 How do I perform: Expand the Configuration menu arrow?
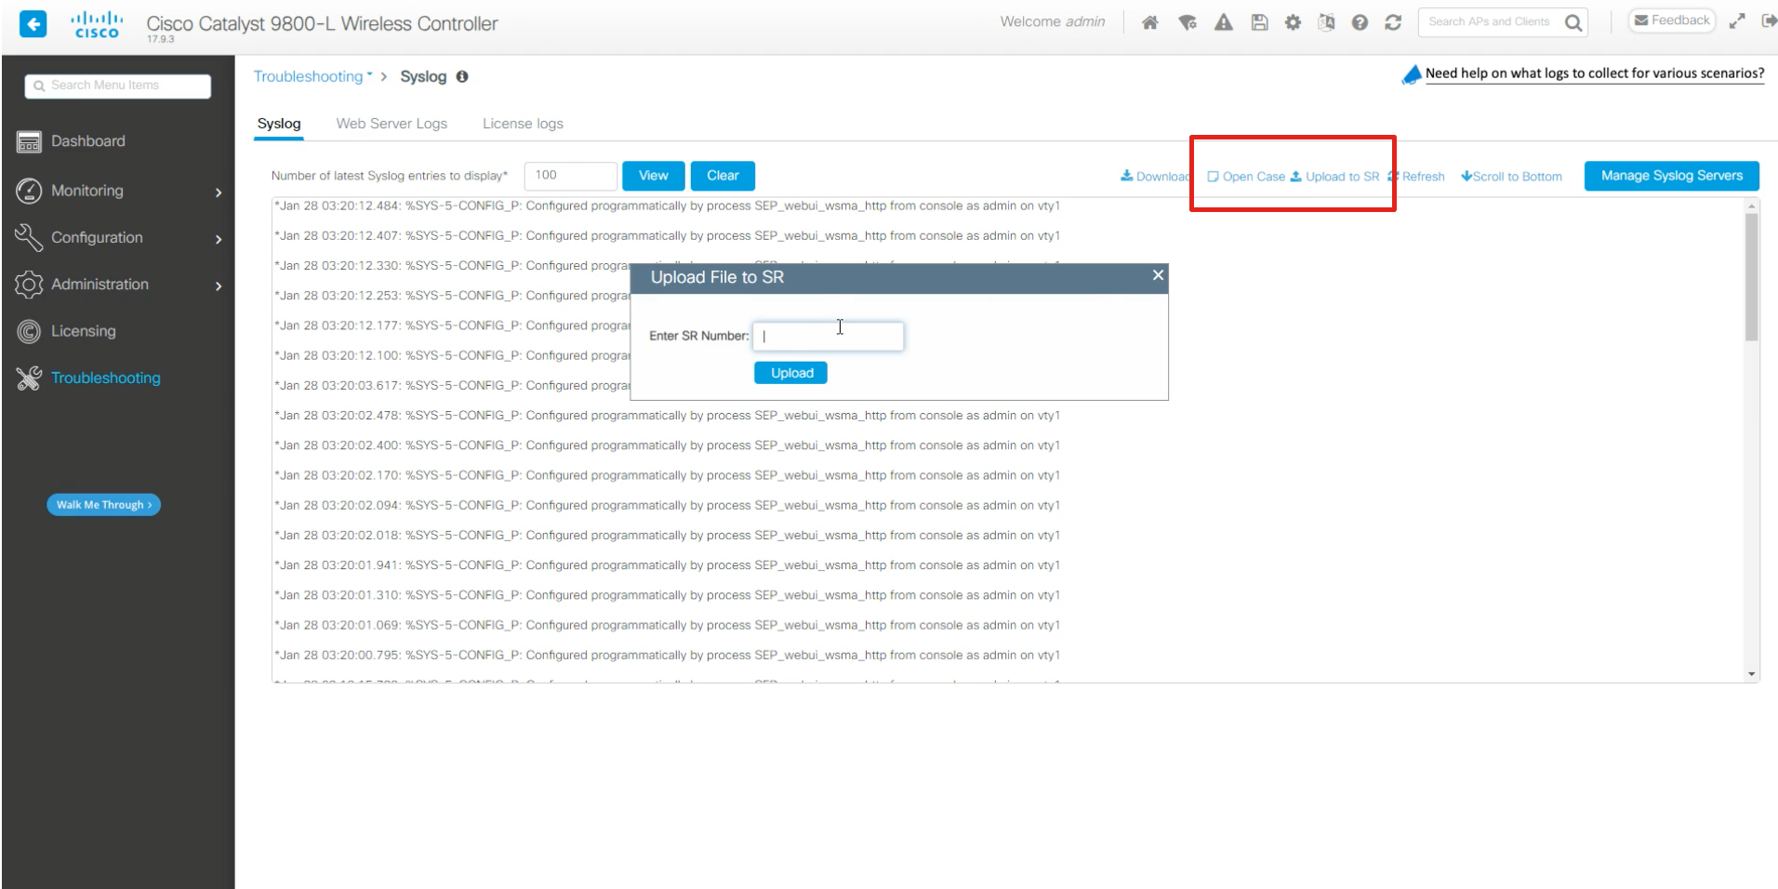pos(219,239)
